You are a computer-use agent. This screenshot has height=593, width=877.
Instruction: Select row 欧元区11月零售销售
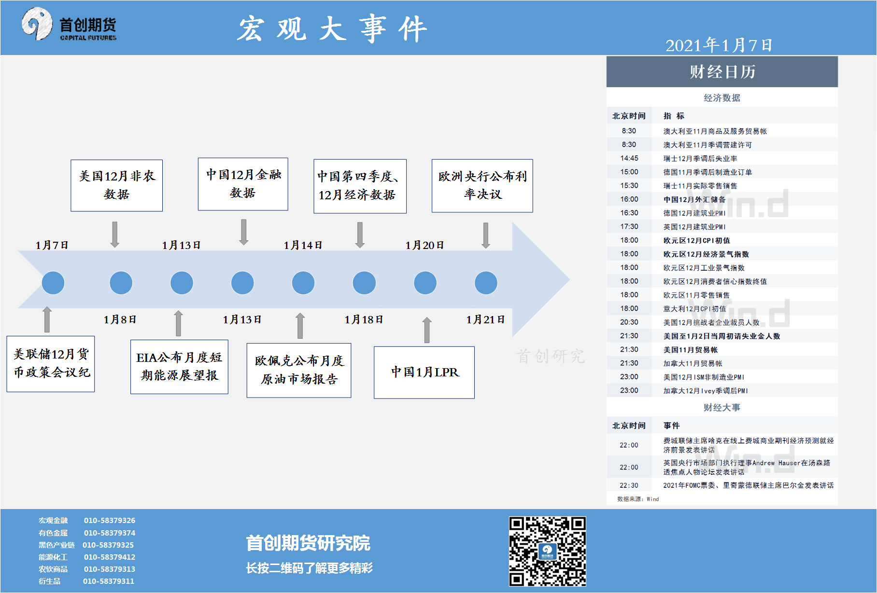point(722,295)
